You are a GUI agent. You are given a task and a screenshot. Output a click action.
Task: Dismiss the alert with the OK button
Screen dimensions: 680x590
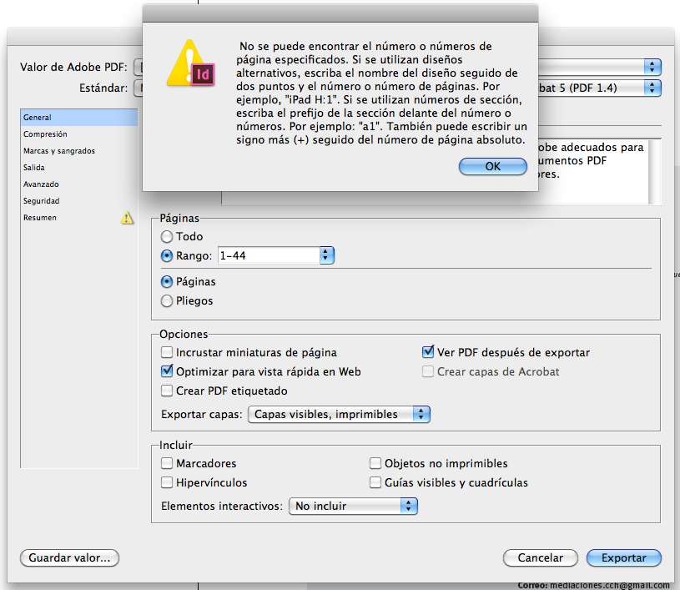point(492,167)
